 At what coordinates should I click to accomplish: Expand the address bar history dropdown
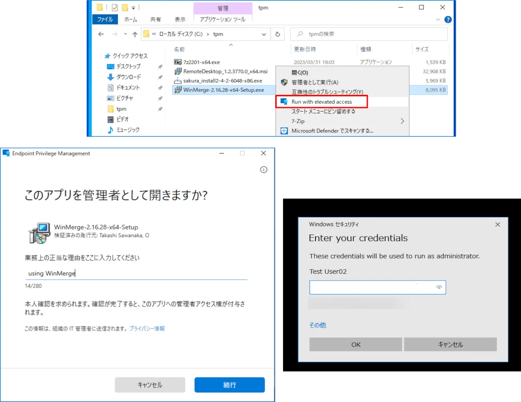point(264,34)
